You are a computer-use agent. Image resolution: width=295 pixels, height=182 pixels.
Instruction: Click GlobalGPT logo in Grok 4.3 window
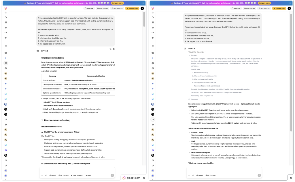pyautogui.click(x=153, y=8)
